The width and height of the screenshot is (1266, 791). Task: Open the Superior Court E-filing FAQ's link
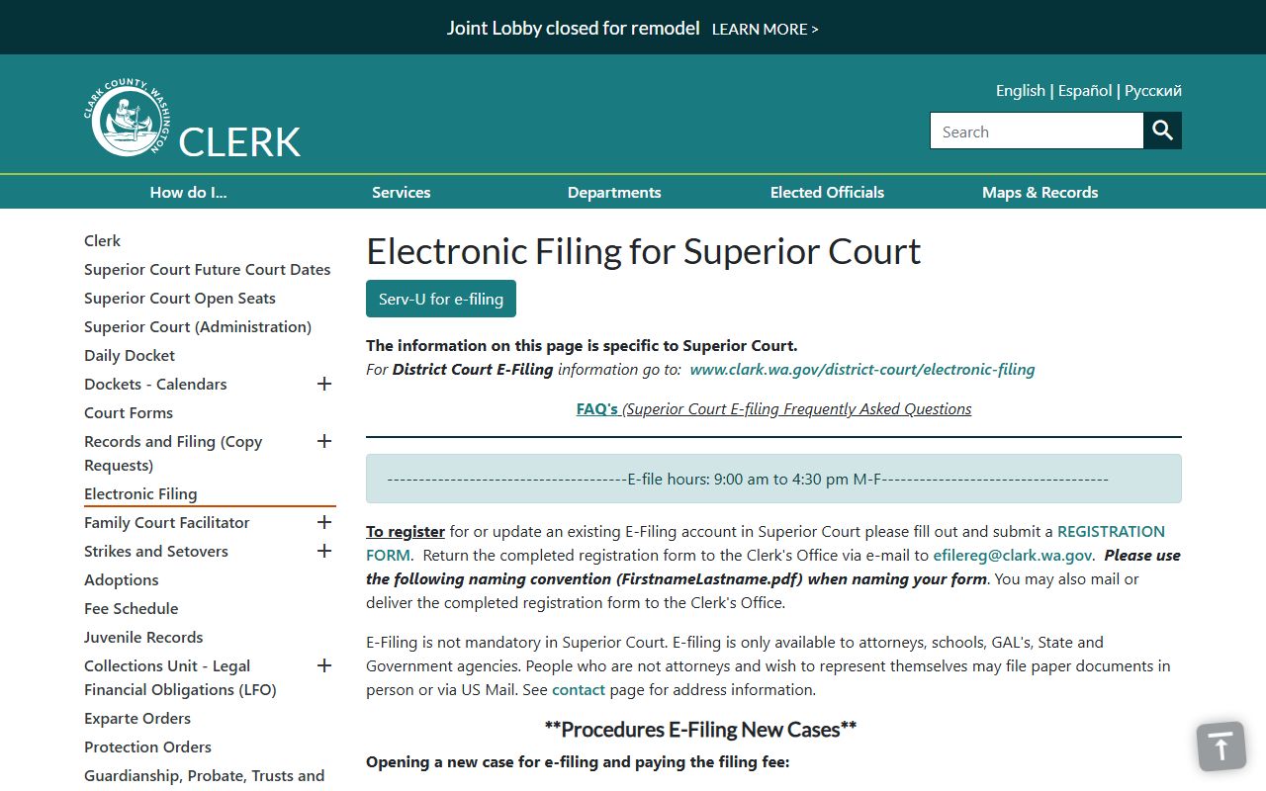coord(773,408)
